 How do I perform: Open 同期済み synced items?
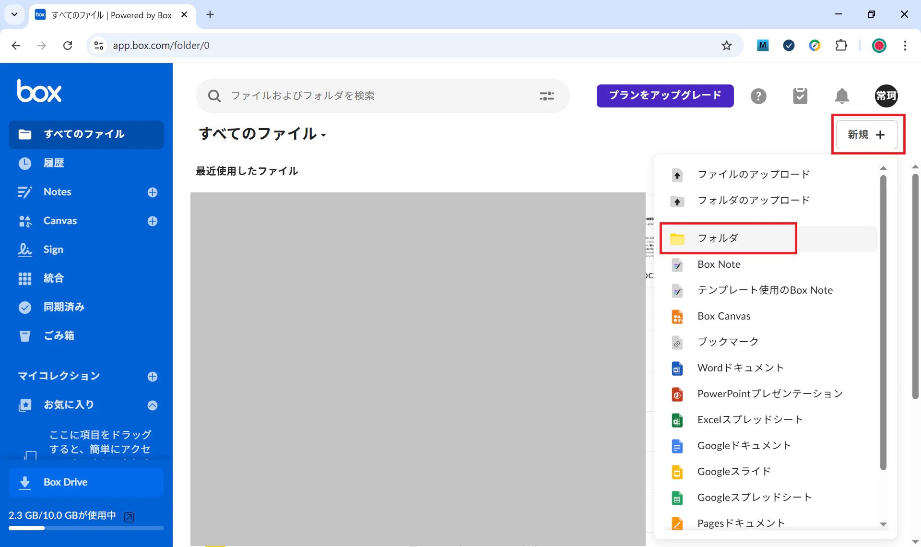(x=64, y=307)
